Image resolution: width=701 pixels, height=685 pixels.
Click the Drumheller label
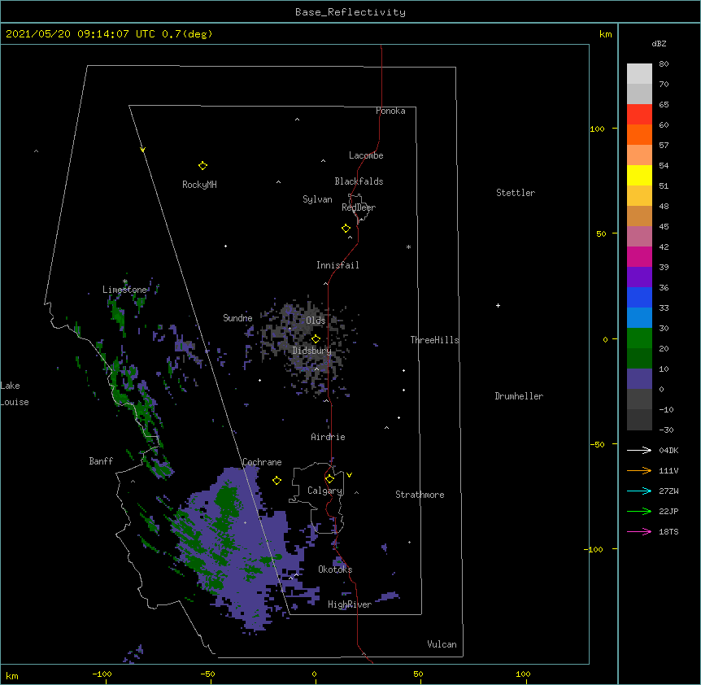click(519, 396)
